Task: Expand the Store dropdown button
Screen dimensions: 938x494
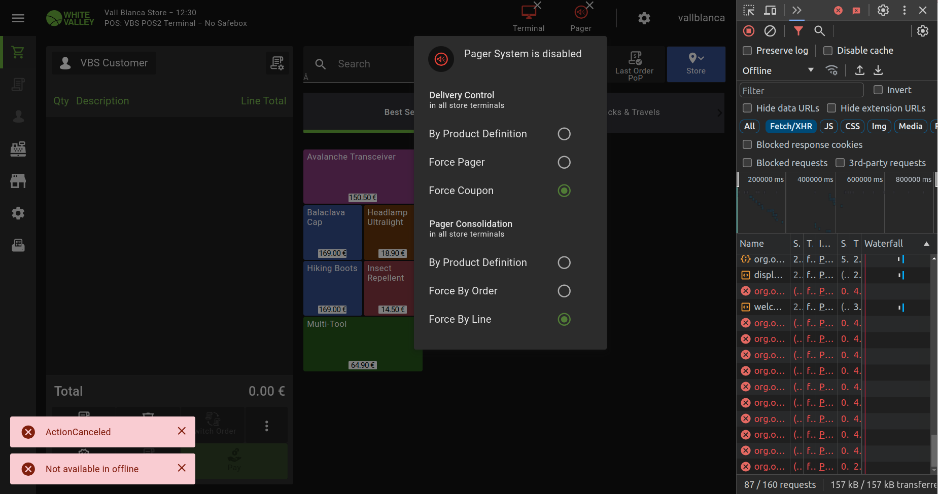Action: tap(696, 64)
